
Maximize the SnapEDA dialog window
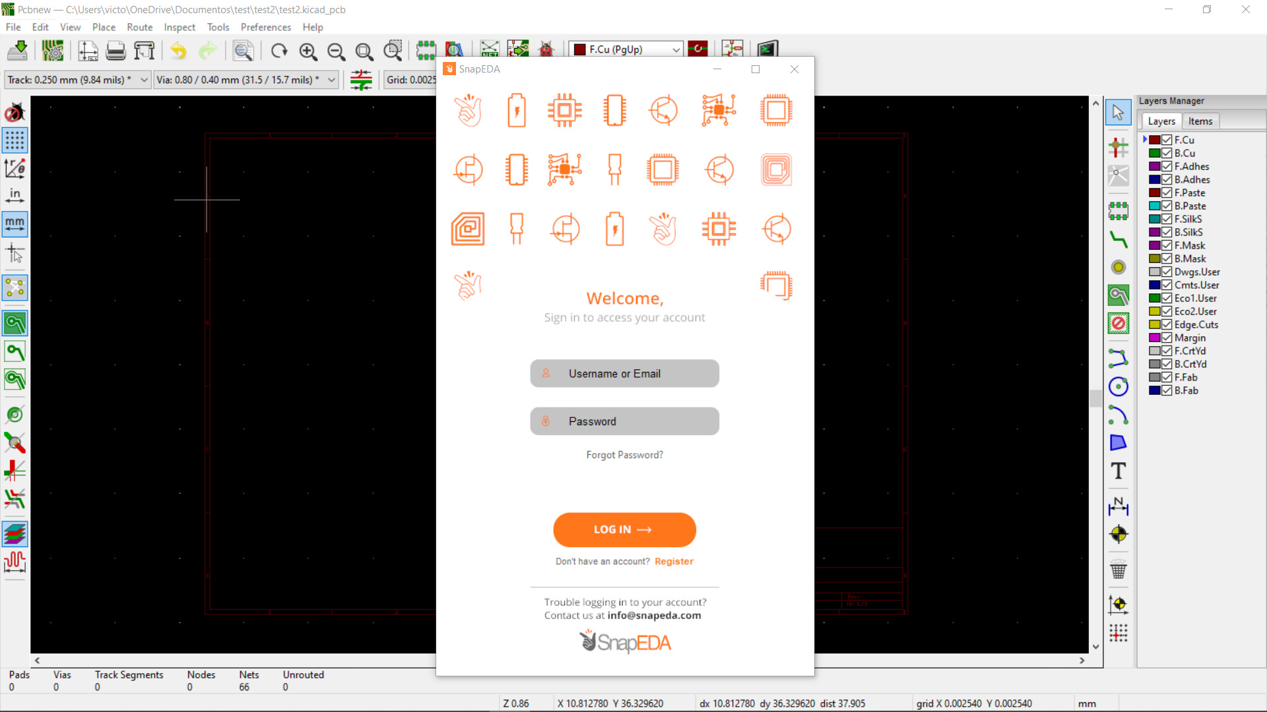[756, 69]
